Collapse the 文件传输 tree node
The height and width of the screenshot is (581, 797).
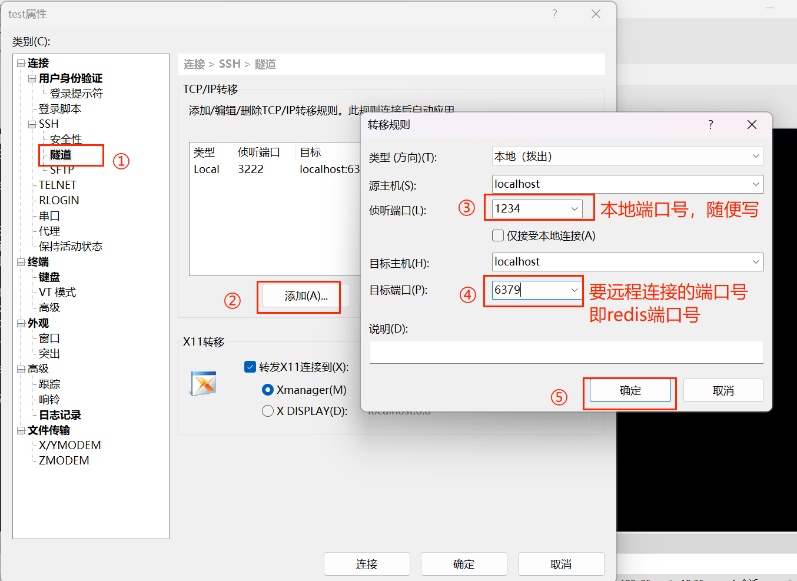pyautogui.click(x=21, y=430)
